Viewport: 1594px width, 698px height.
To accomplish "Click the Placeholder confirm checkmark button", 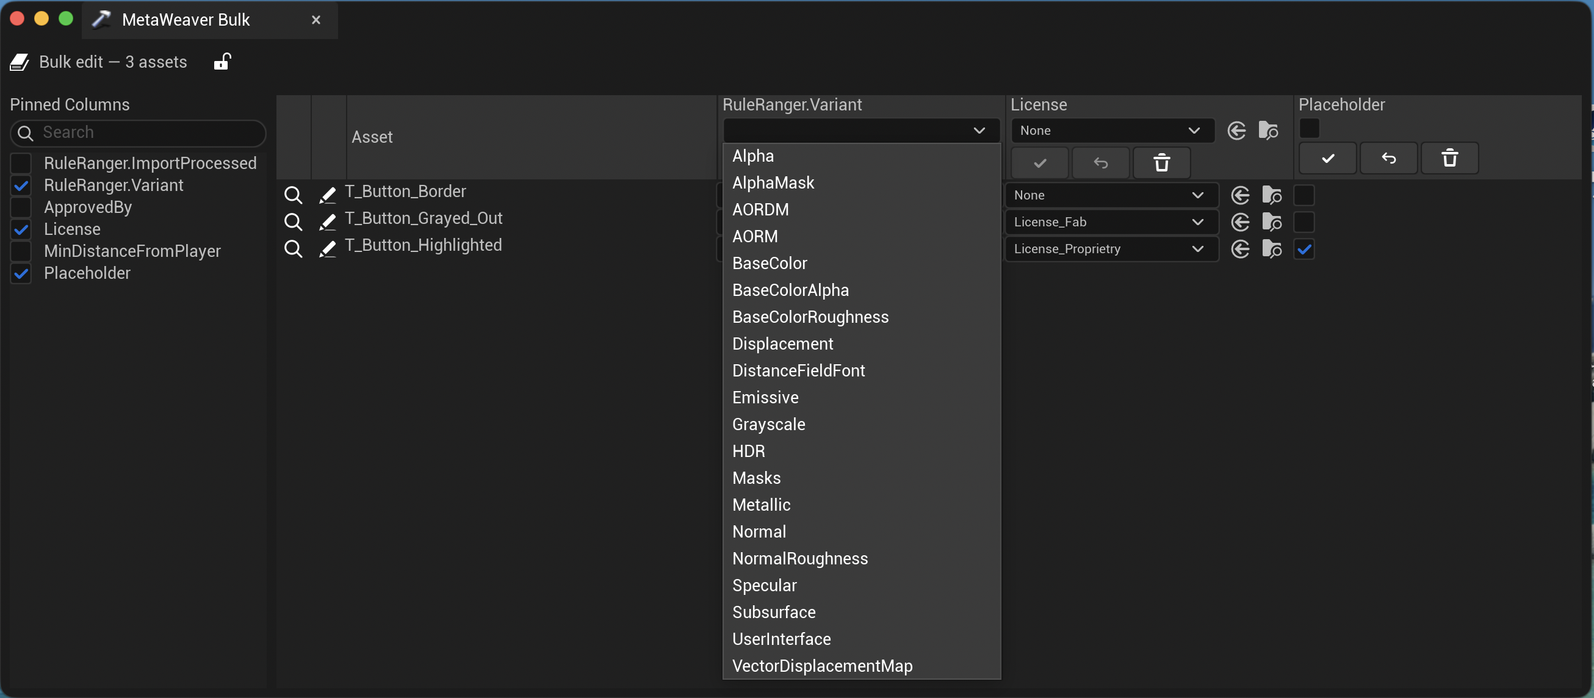I will point(1327,159).
